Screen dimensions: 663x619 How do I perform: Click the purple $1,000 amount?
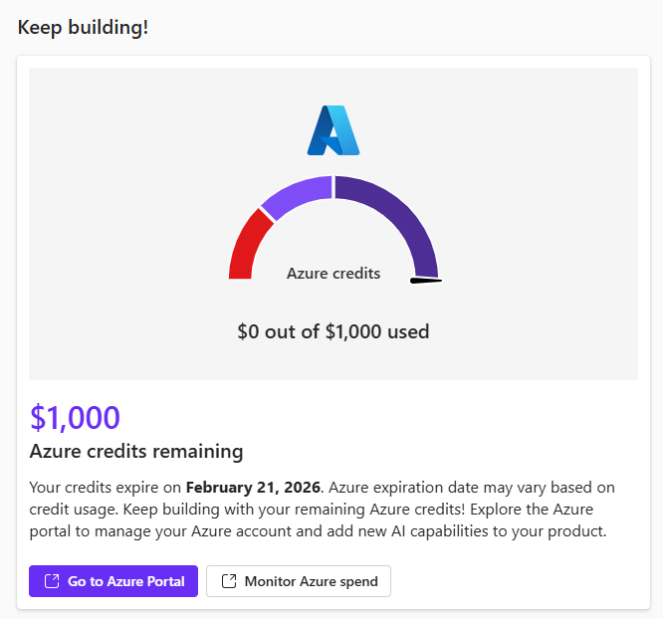75,418
